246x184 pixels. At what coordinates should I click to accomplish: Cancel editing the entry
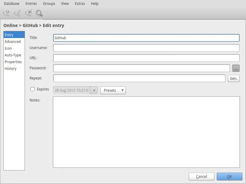coord(201,176)
